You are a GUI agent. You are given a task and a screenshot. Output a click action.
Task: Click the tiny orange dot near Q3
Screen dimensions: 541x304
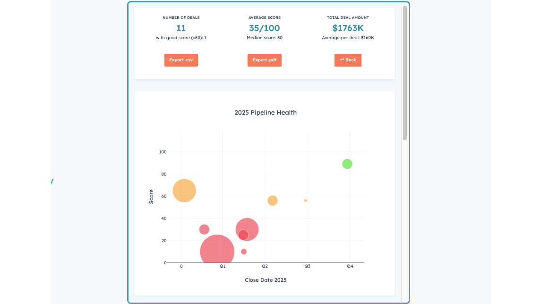pyautogui.click(x=306, y=201)
